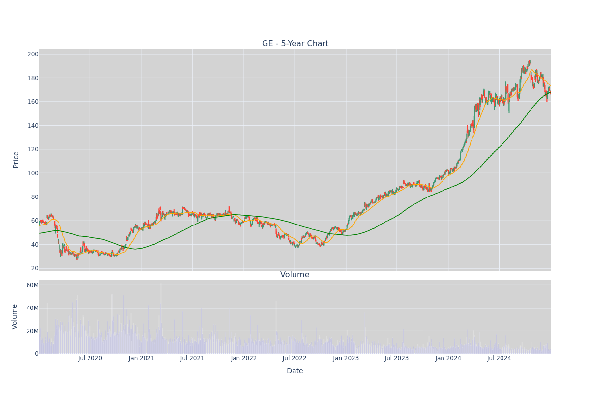Viewport: 590px width, 393px height.
Task: Click the 'Jul 2020' date tick label
Action: (x=90, y=358)
